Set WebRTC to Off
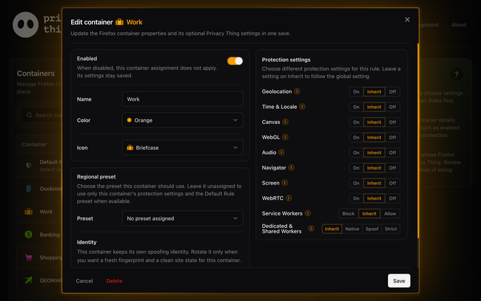 (x=392, y=198)
